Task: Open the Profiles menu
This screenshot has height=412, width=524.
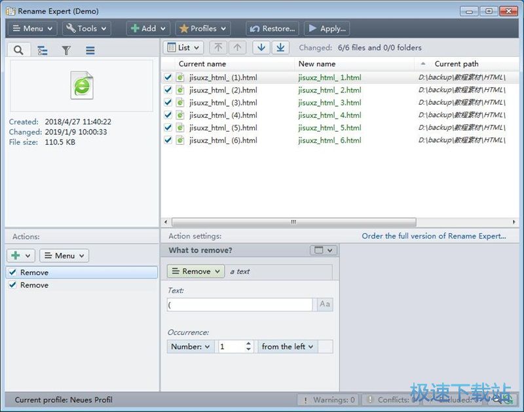Action: click(x=203, y=28)
